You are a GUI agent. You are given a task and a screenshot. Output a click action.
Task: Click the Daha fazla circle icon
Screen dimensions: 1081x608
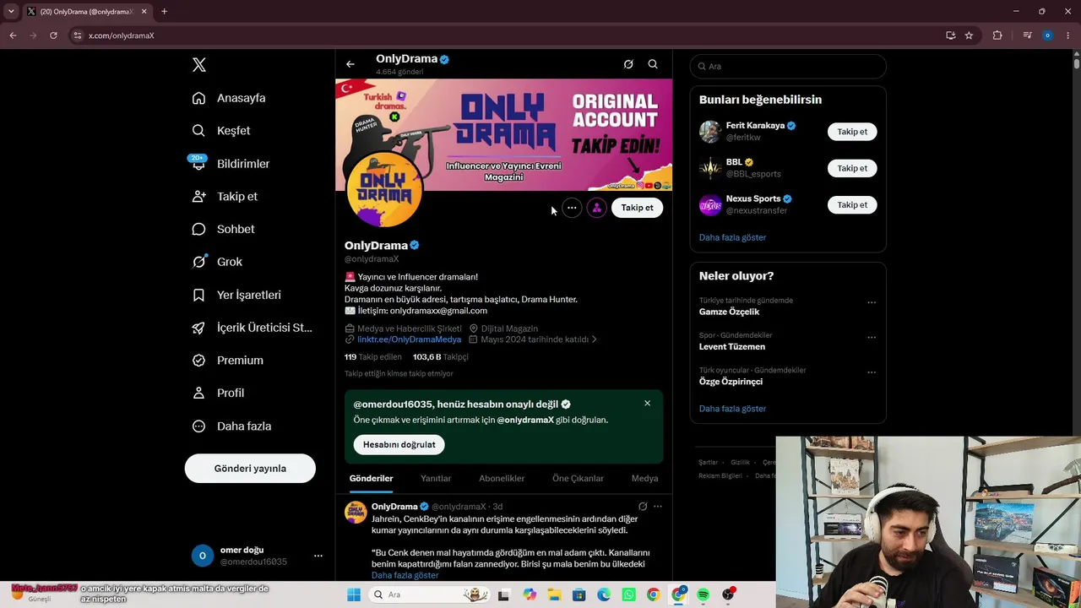198,426
